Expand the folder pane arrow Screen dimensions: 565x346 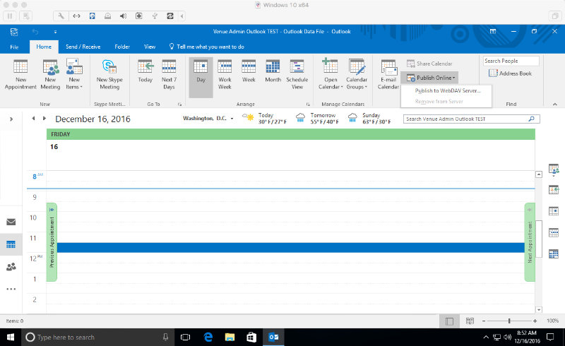pos(11,119)
